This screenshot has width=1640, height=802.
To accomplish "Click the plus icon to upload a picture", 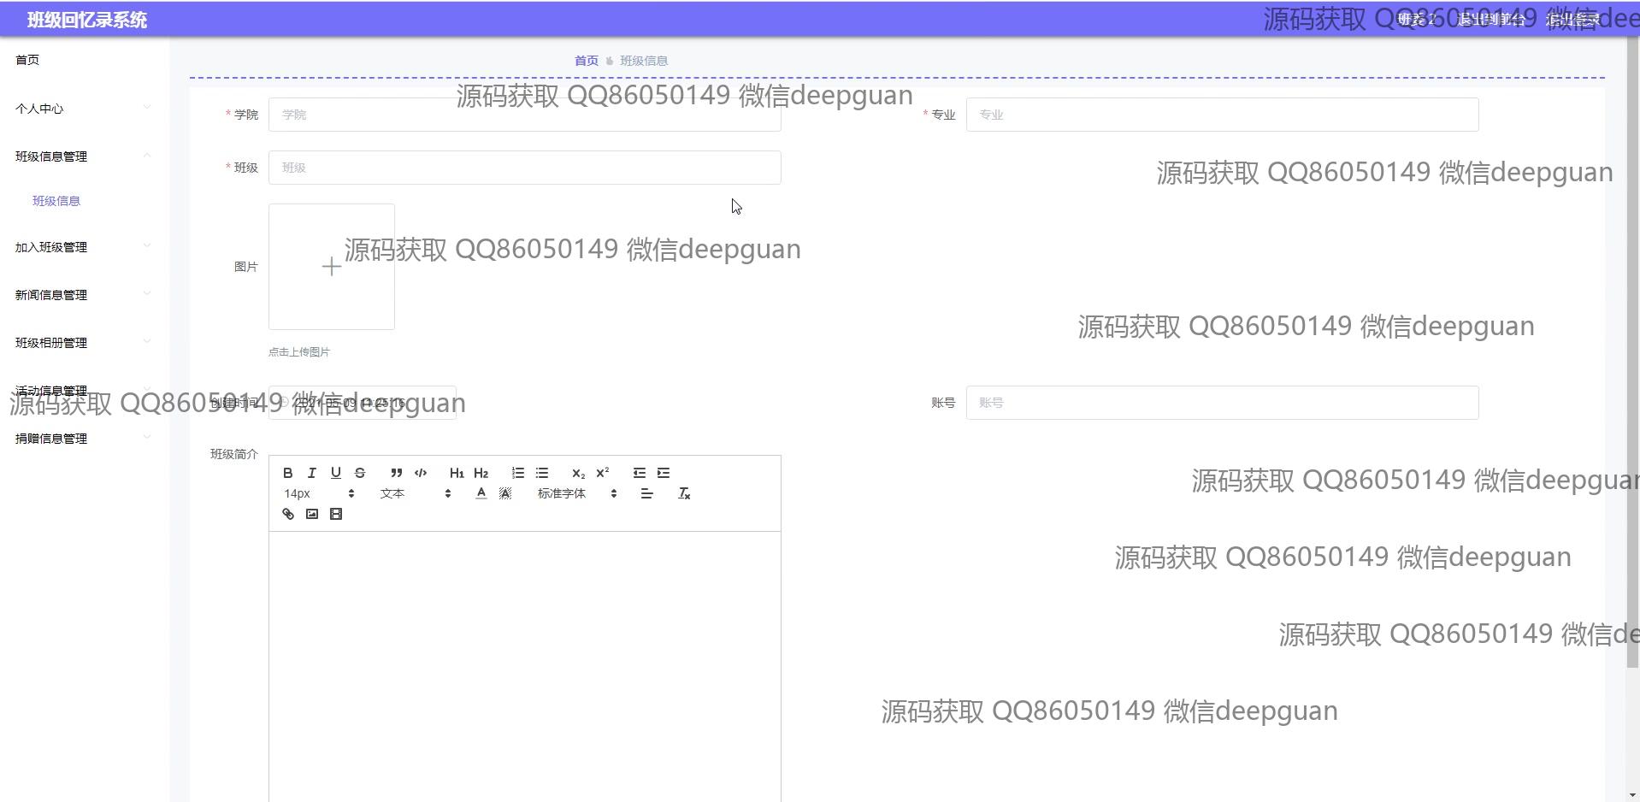I will [332, 267].
